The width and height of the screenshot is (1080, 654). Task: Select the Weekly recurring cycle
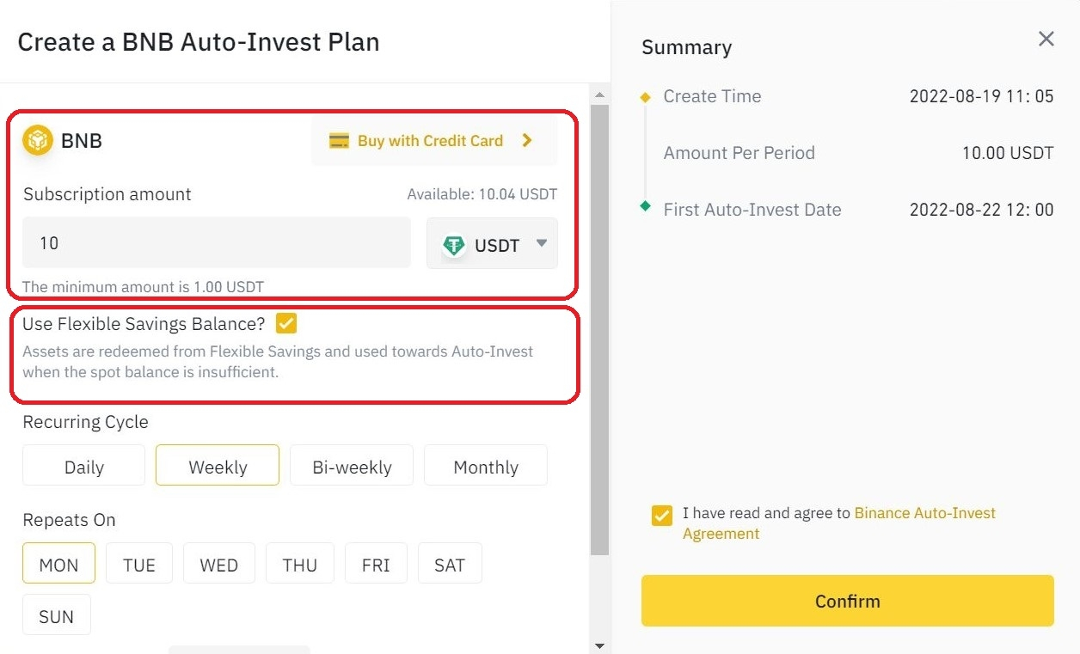218,467
